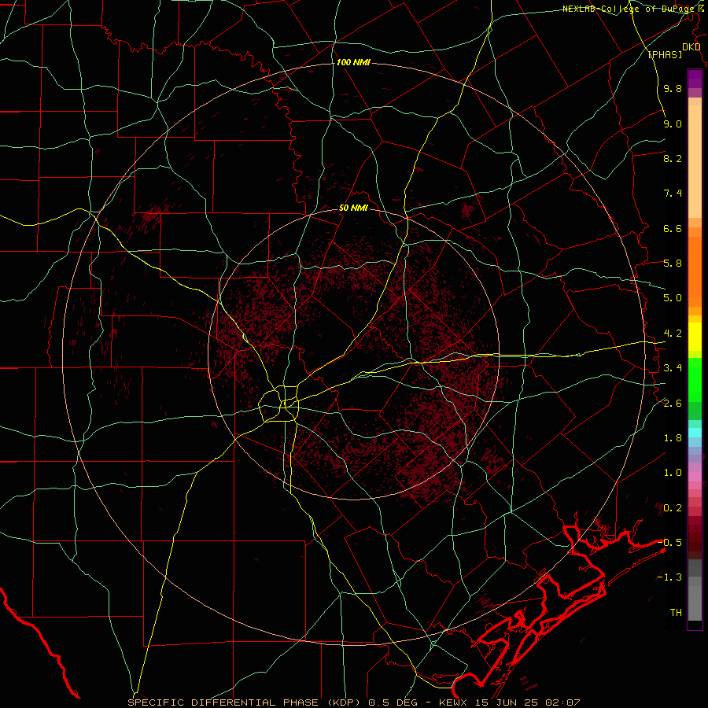Pick the gray swatch beside TH
Screen dimensions: 708x708
point(695,605)
